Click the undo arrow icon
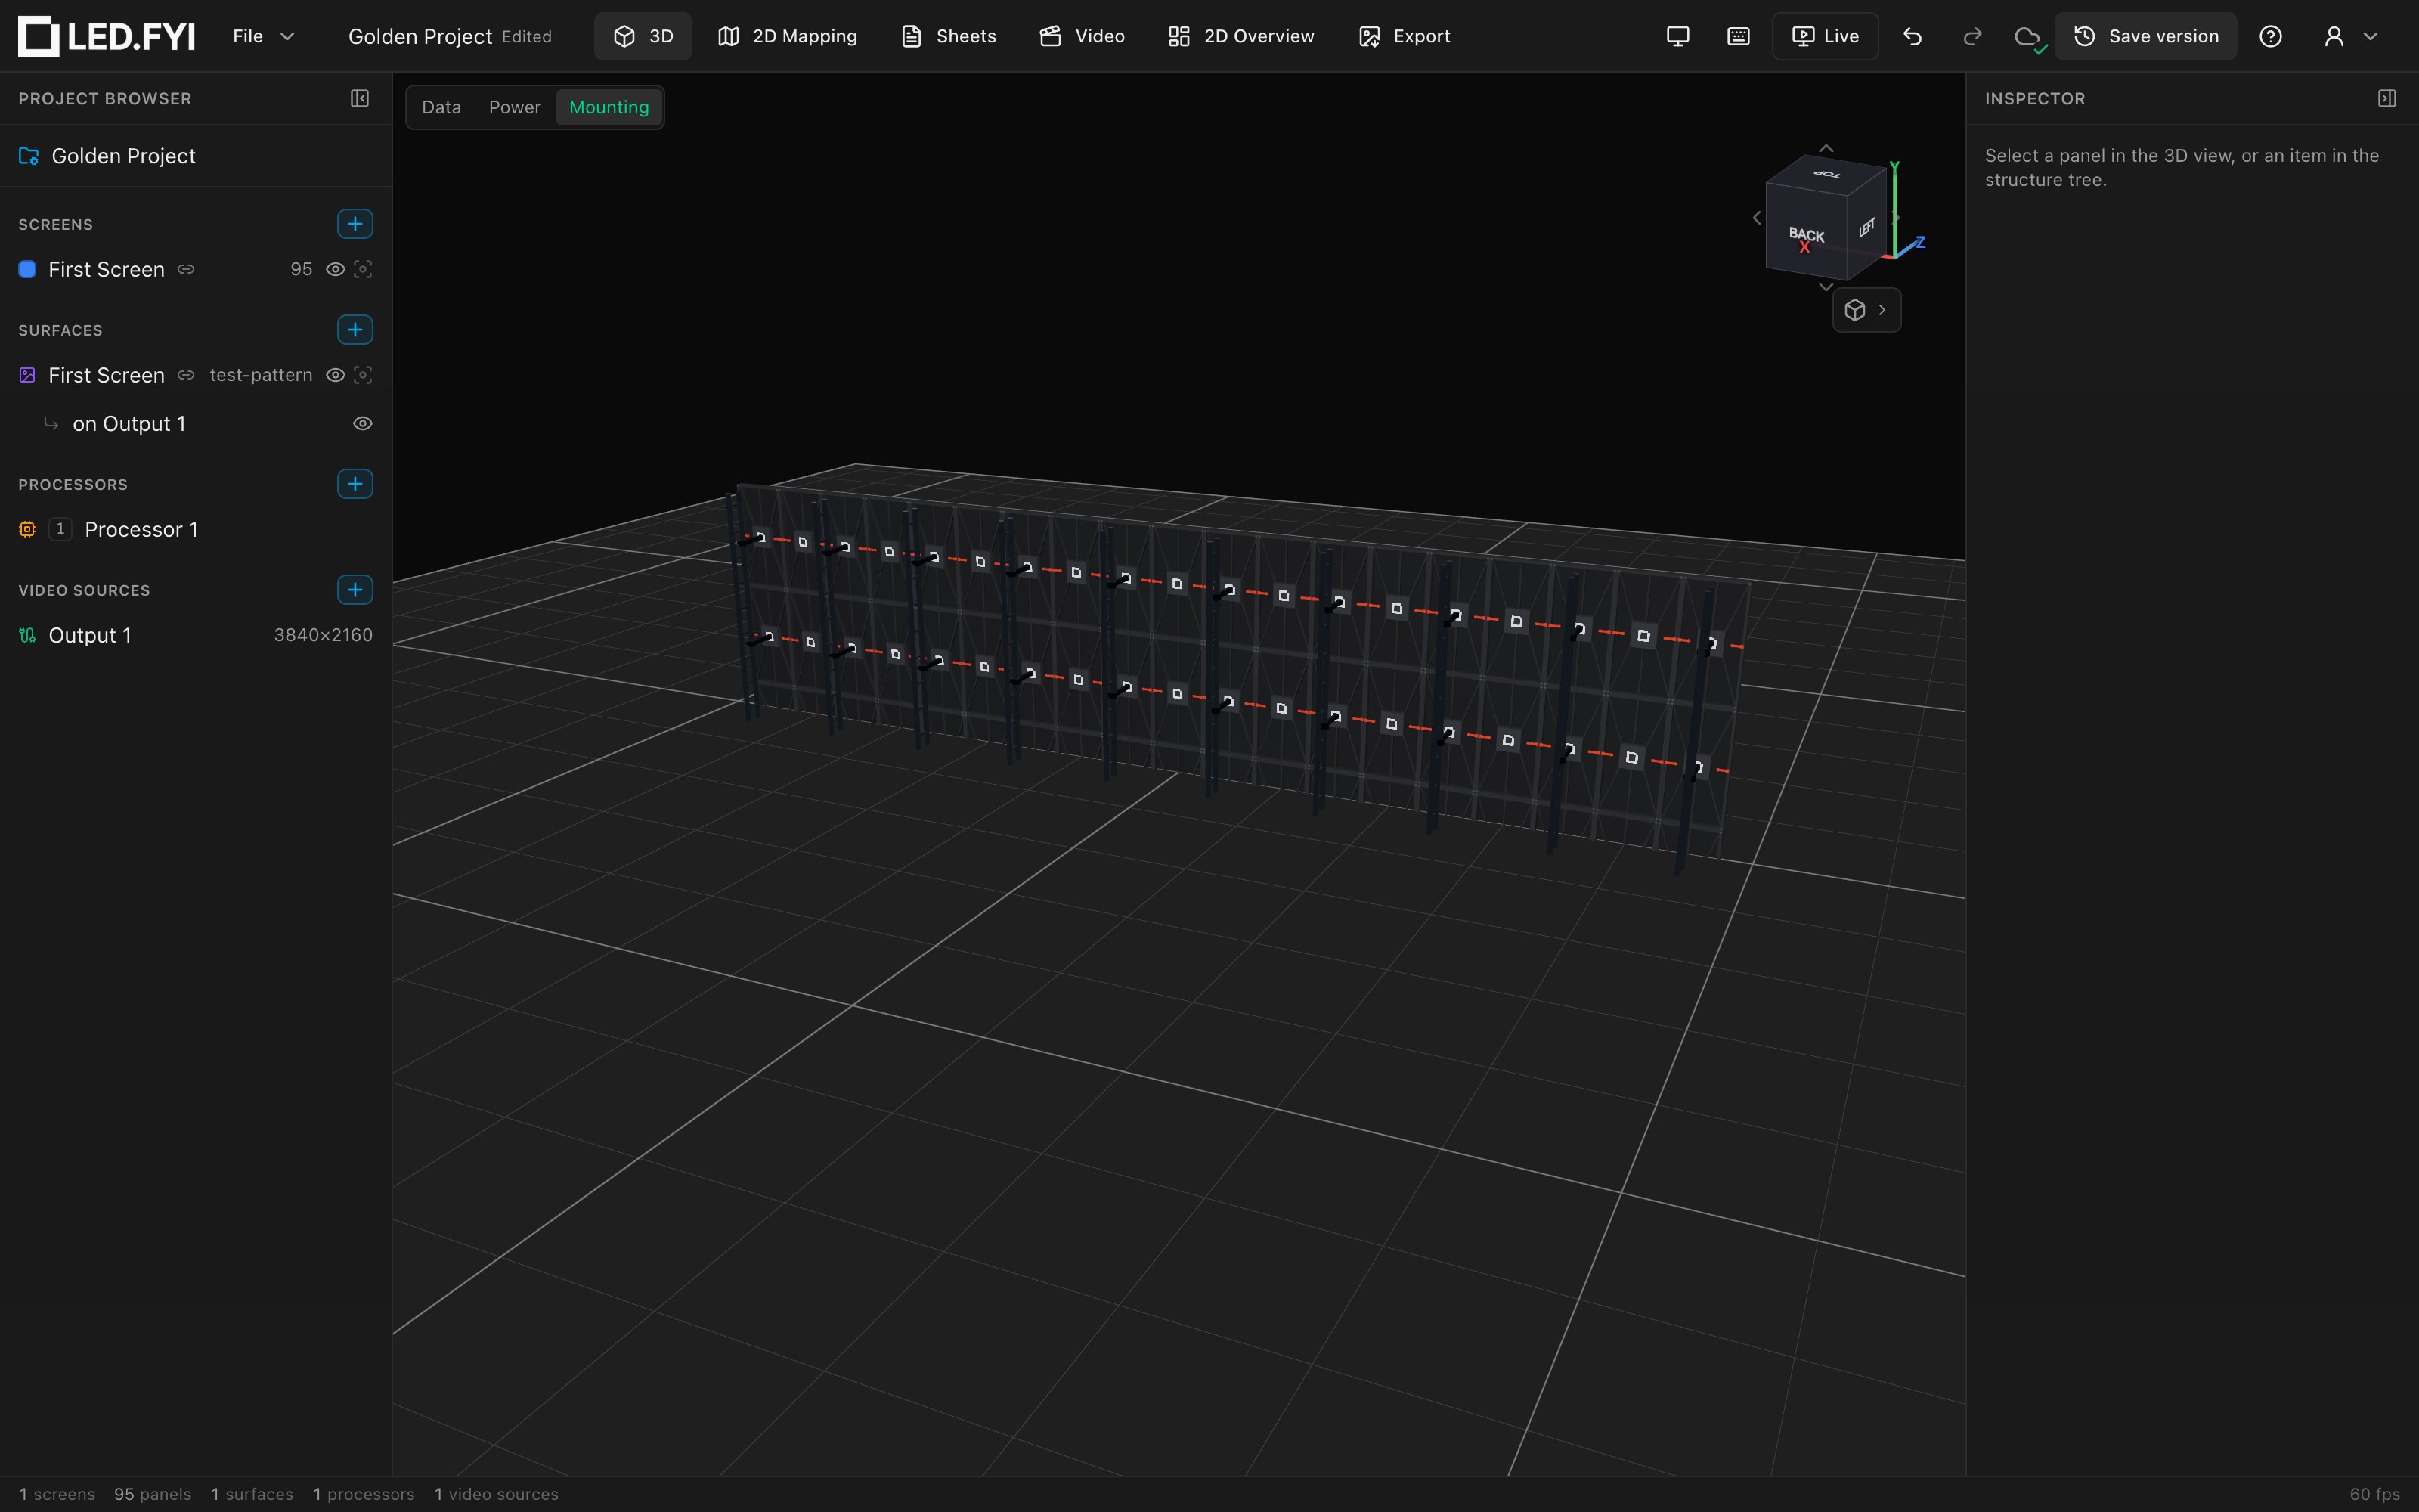The image size is (2419, 1512). pyautogui.click(x=1913, y=36)
